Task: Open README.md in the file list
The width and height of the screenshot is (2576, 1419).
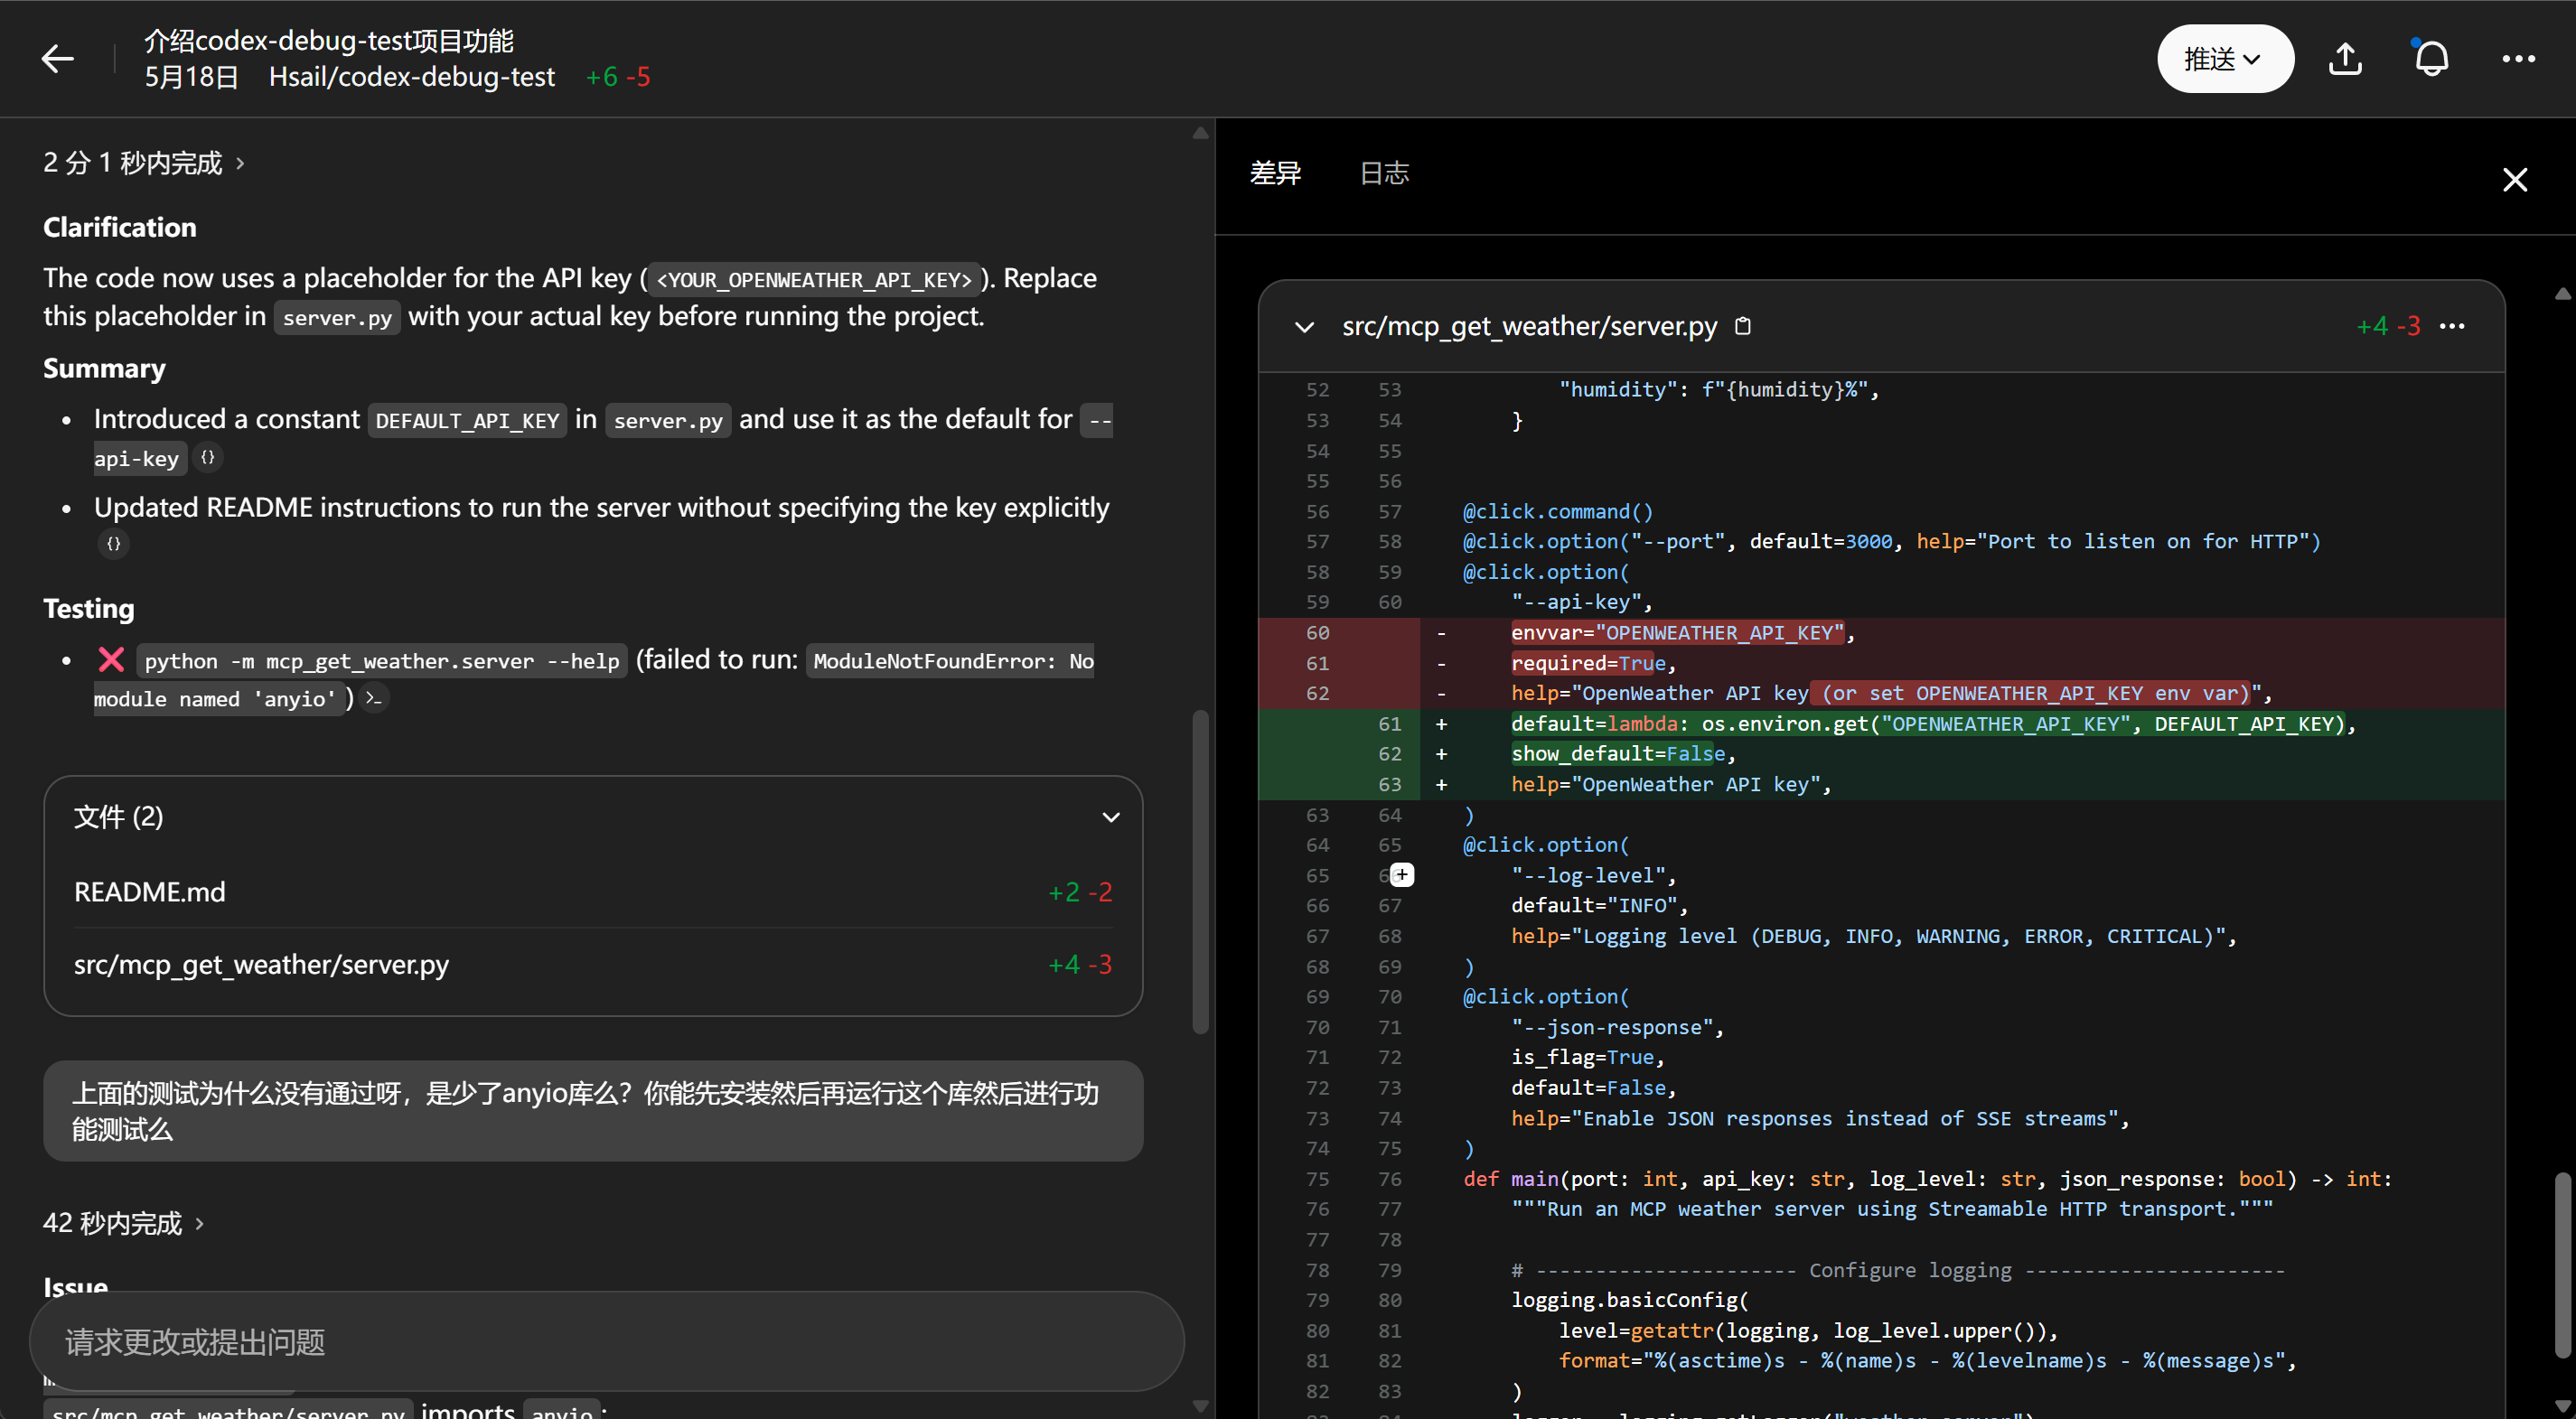Action: click(x=150, y=891)
